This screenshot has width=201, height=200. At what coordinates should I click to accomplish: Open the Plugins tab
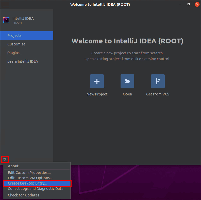[x=27, y=53]
